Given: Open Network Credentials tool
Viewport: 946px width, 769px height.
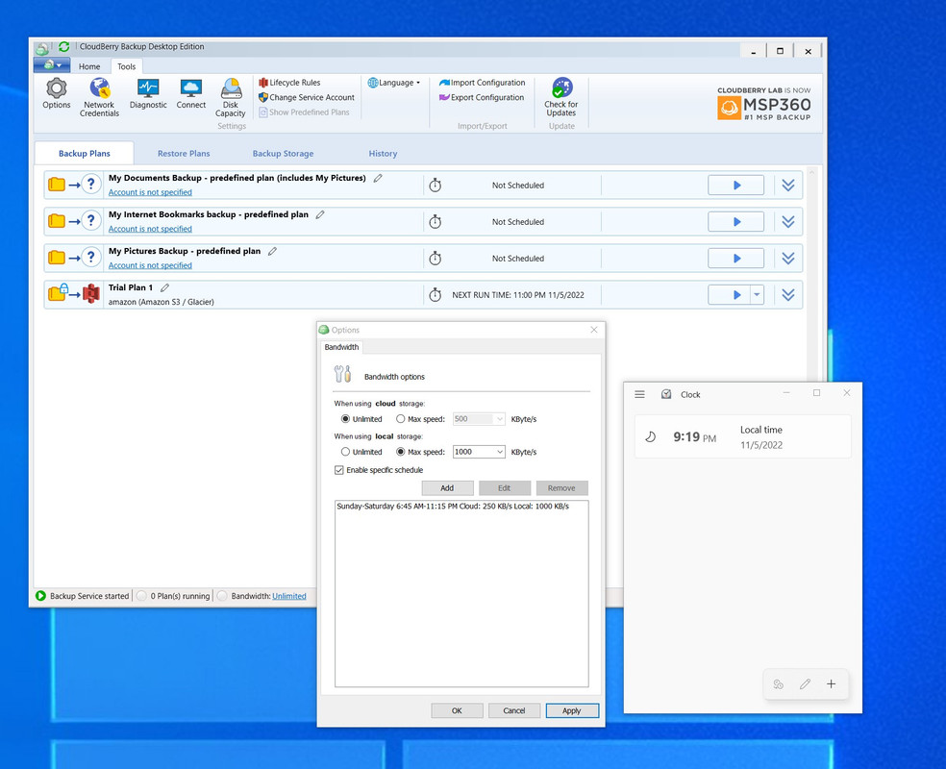Looking at the screenshot, I should tap(100, 97).
